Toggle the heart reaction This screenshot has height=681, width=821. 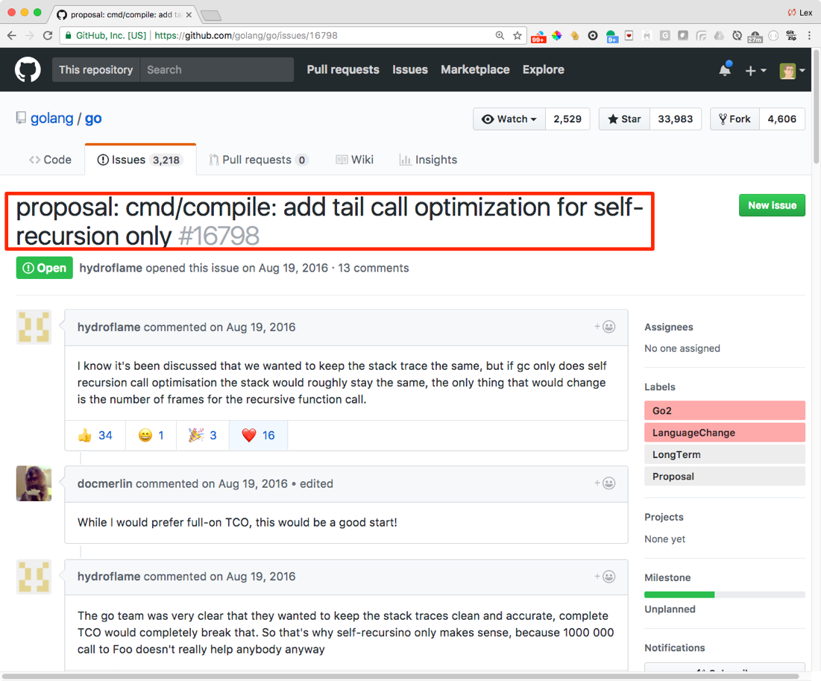(x=258, y=435)
